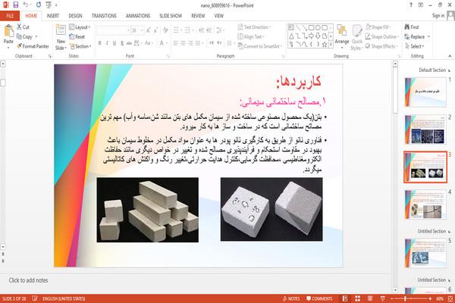Select the rectangle shape in the shapes gallery
Viewport: 455px width, 303px height.
311,27
